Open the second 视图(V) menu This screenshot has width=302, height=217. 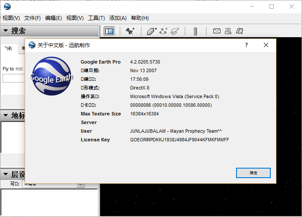tap(75, 18)
